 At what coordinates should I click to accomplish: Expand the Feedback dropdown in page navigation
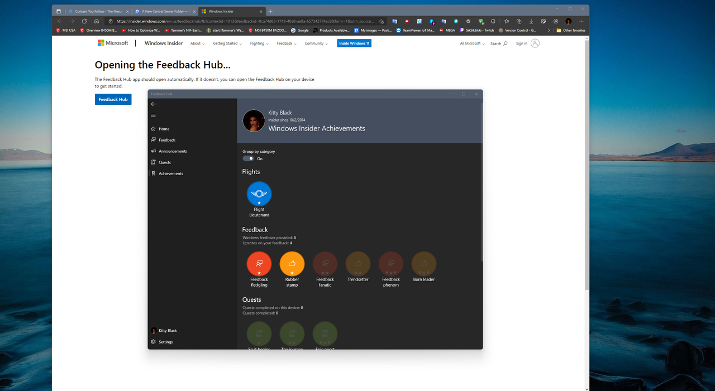[x=287, y=44]
